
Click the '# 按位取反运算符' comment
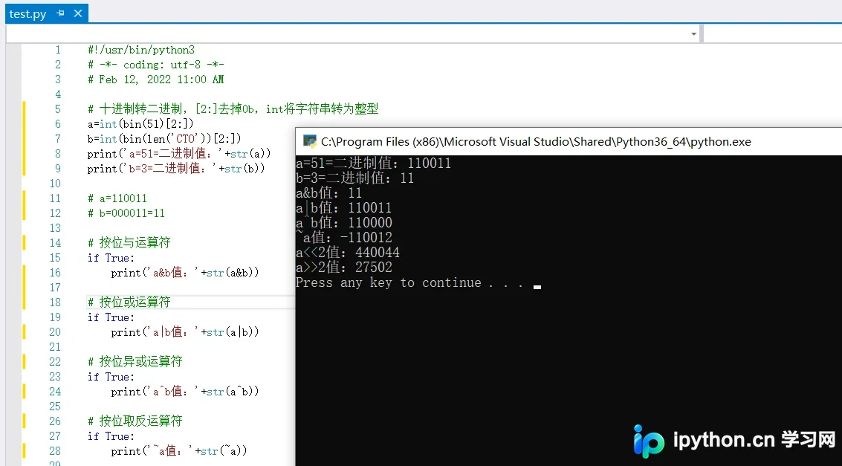pos(135,421)
